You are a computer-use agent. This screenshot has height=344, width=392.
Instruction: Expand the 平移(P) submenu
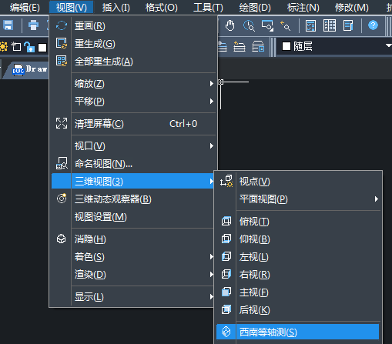click(x=133, y=102)
